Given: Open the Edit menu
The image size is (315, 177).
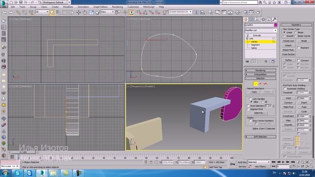Looking at the screenshot, I should (13, 7).
